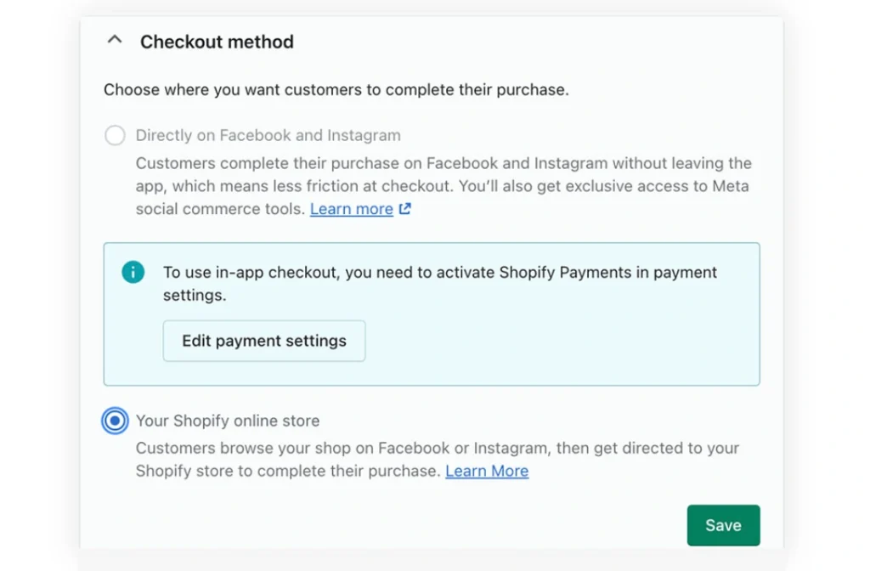Click the info symbol inside the blue box
The height and width of the screenshot is (571, 870).
pyautogui.click(x=133, y=272)
